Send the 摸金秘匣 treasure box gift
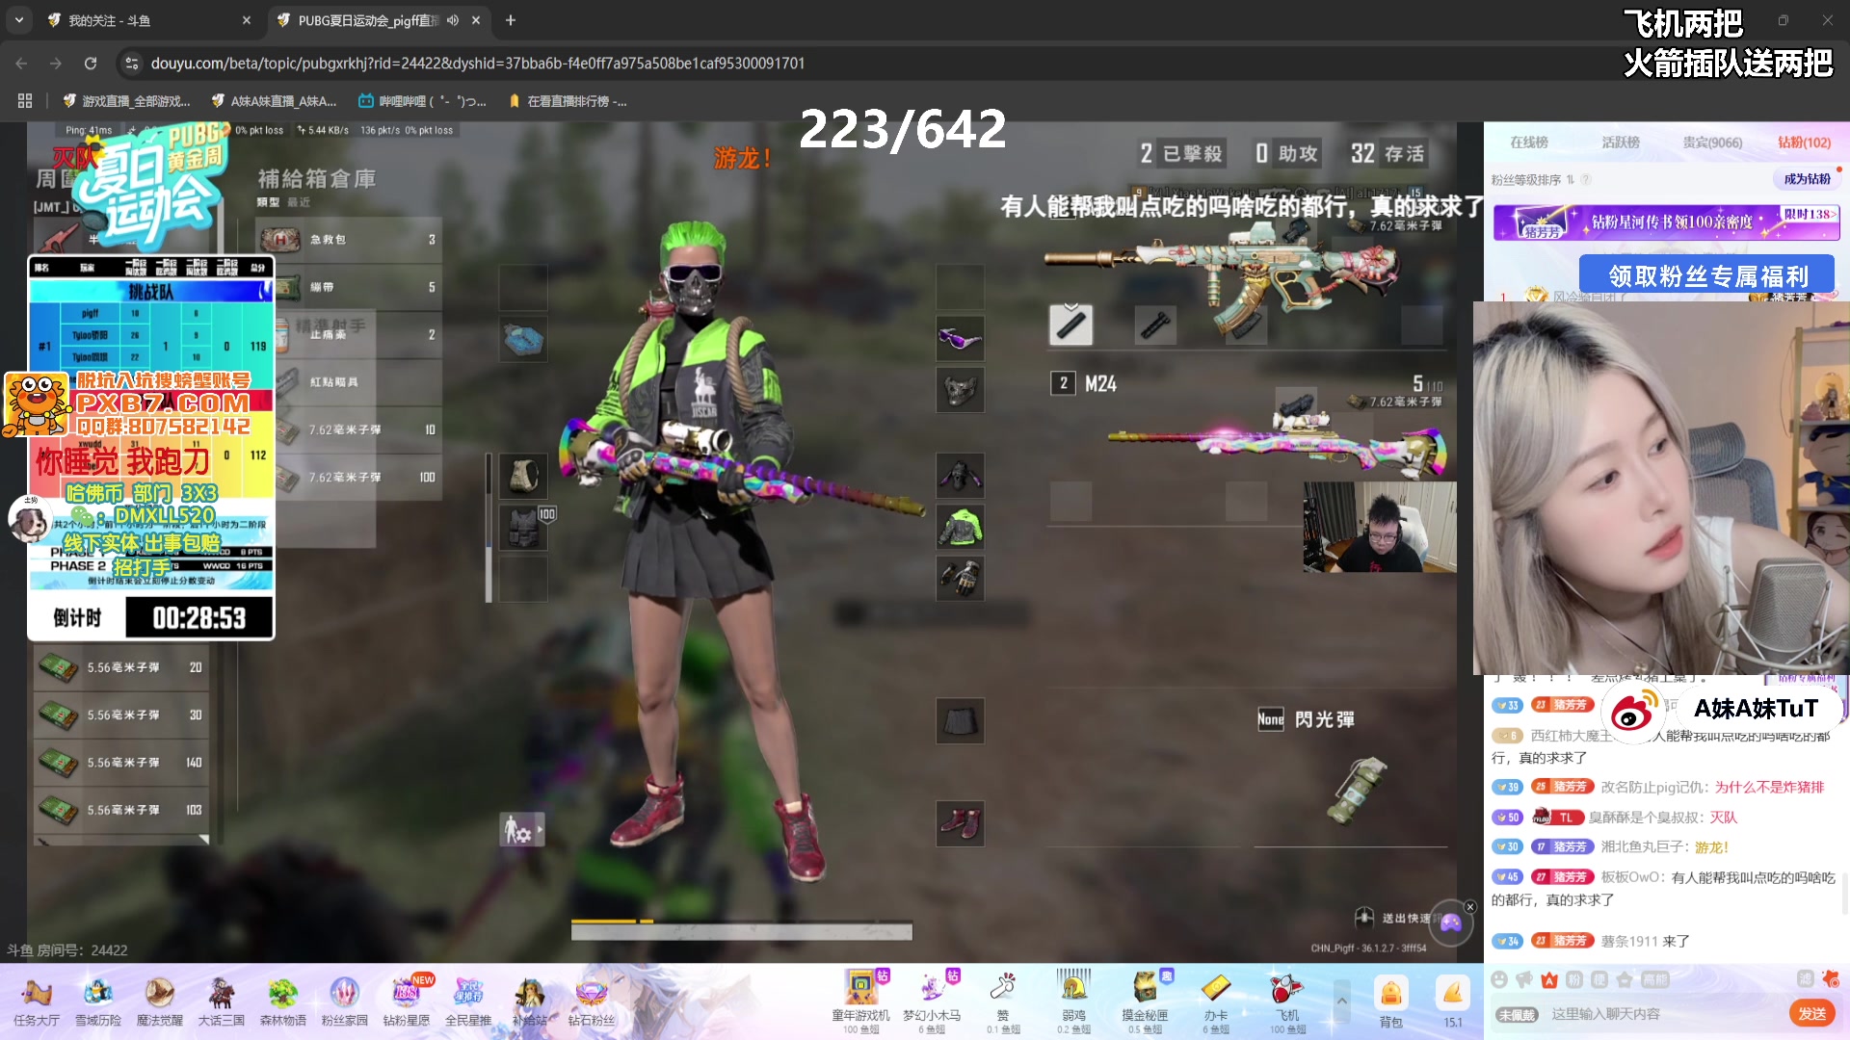Viewport: 1850px width, 1040px height. (1145, 1001)
